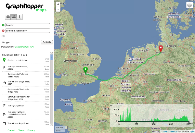Click the red destination pin on Bremen
The width and height of the screenshot is (195, 133).
pyautogui.click(x=161, y=49)
